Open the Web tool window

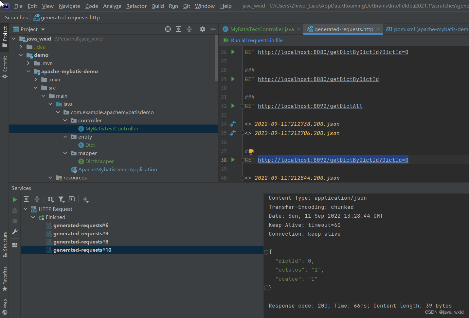[5, 307]
